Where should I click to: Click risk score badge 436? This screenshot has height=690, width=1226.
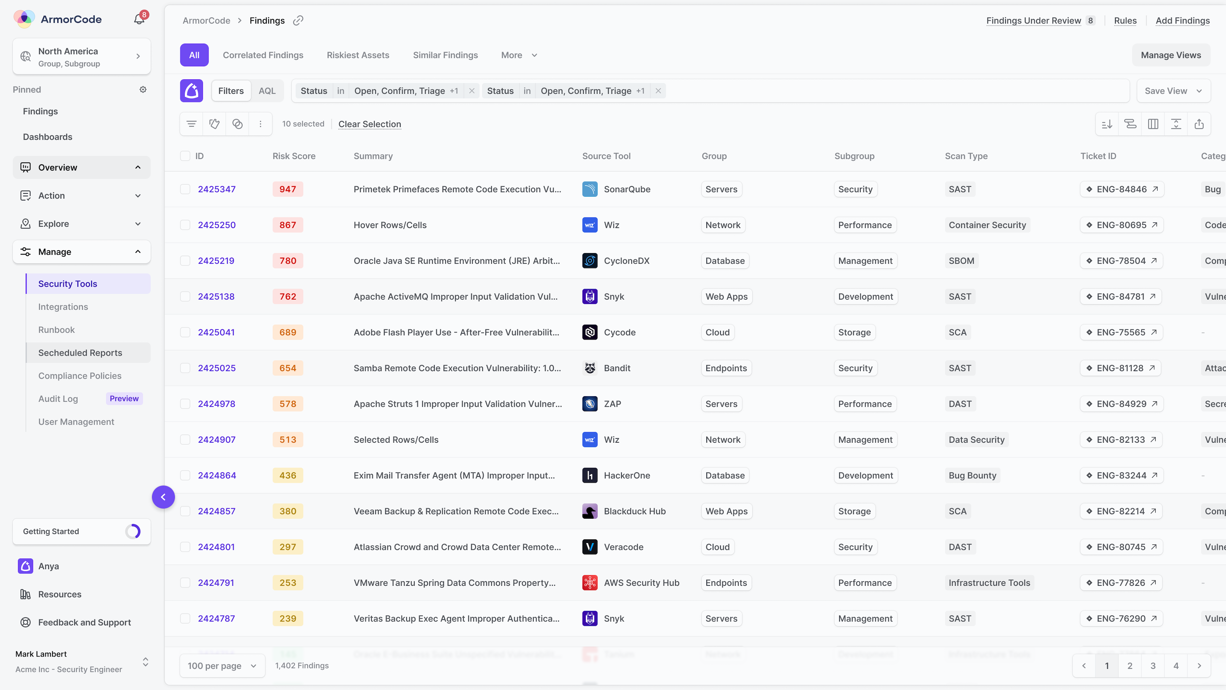pyautogui.click(x=287, y=475)
